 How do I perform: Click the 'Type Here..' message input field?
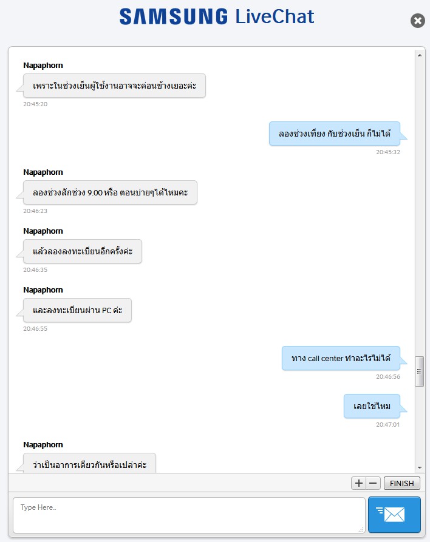[189, 515]
